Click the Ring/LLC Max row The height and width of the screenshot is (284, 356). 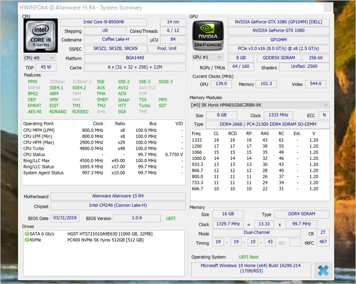[103, 161]
